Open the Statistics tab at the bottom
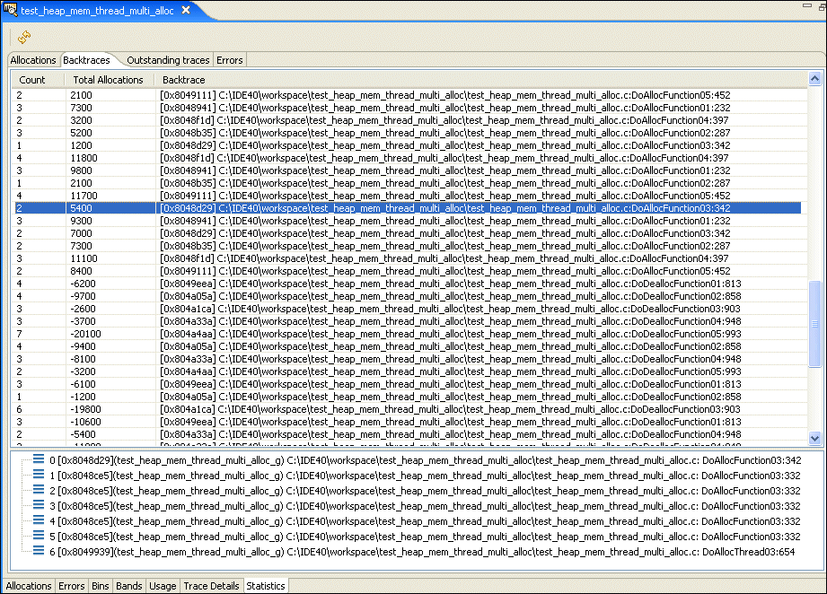The image size is (827, 594). coord(265,586)
